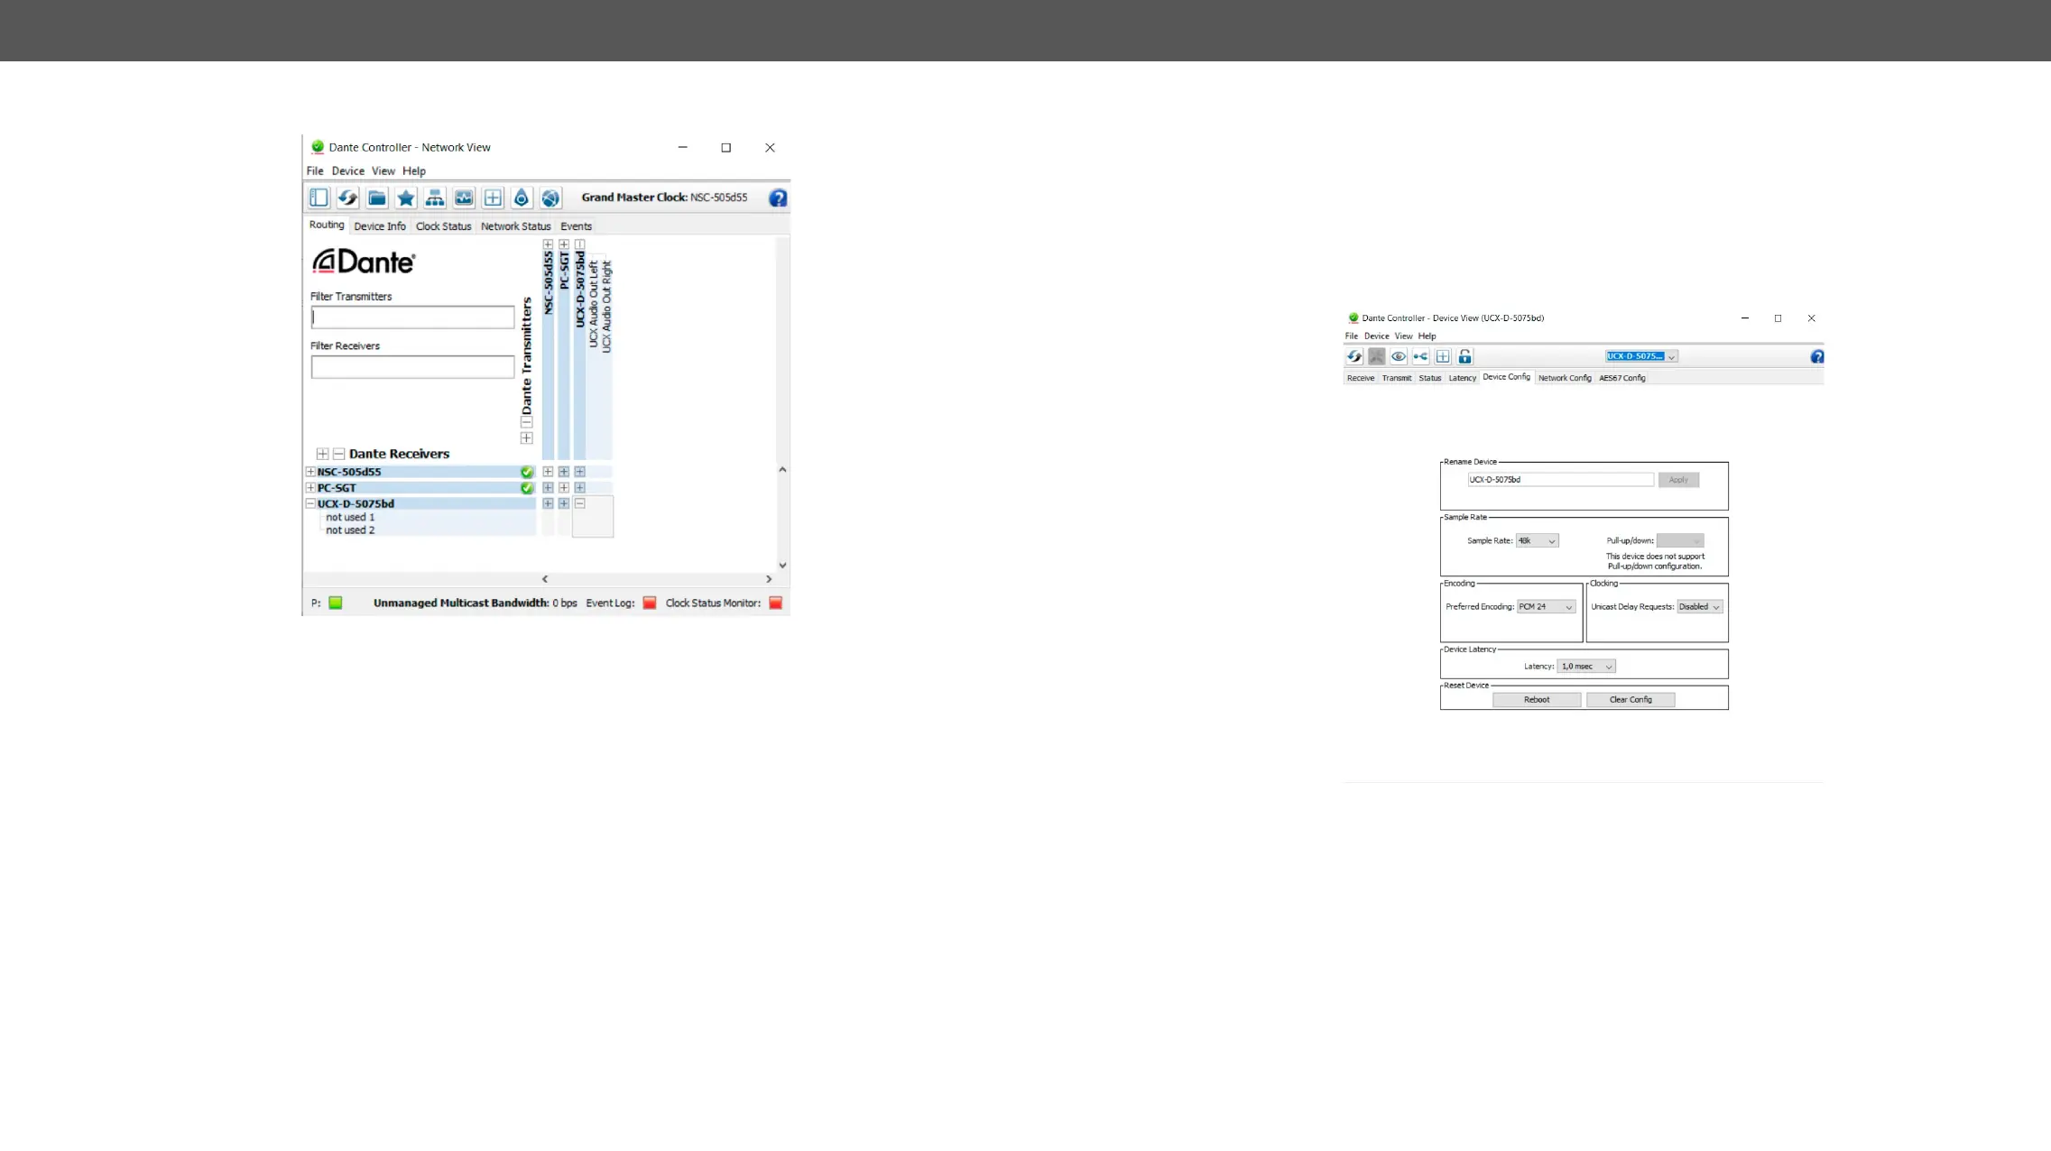Screen dimensions: 2051x1151
Task: Expand all Dante Transmitters with plus box
Action: coord(527,438)
